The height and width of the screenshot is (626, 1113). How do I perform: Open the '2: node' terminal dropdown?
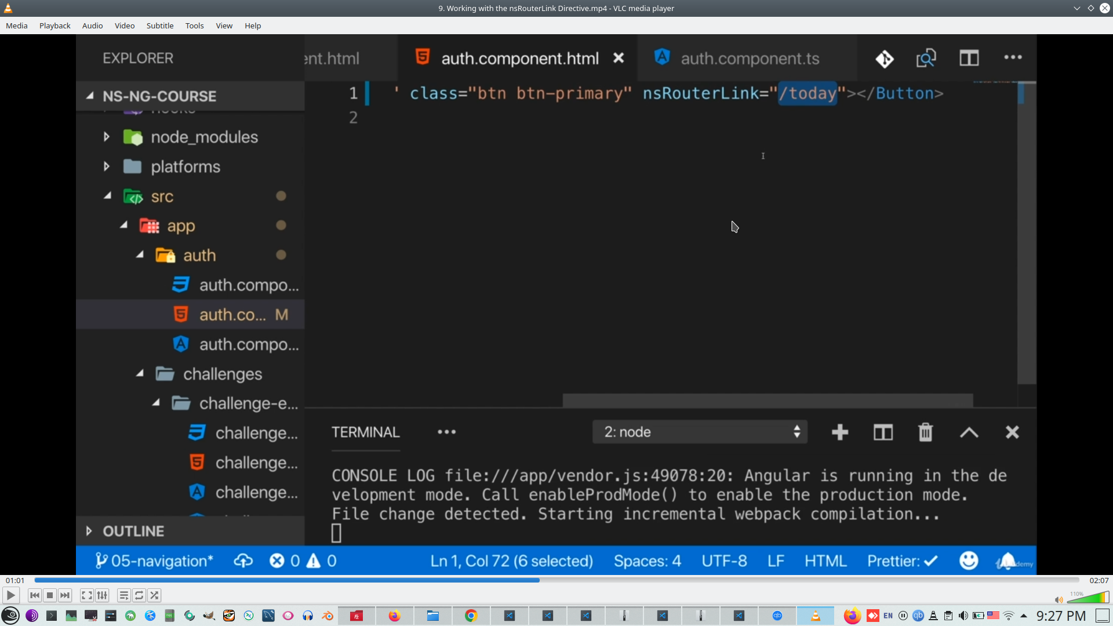pos(700,432)
